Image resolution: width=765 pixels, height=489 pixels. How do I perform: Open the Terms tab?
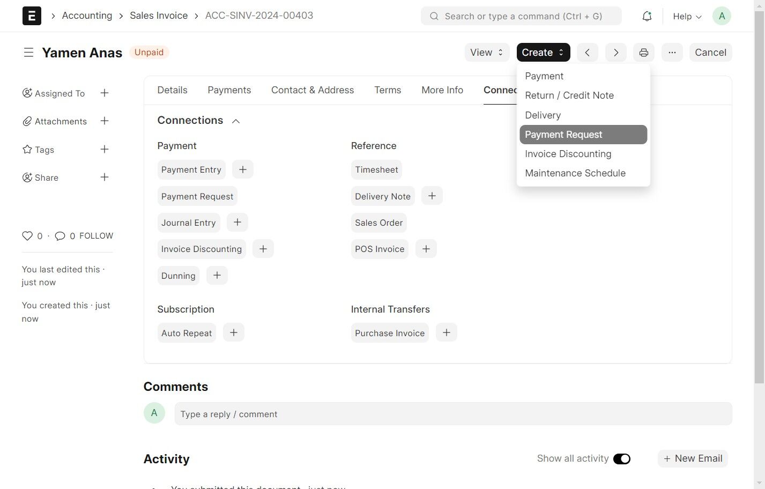click(x=388, y=90)
